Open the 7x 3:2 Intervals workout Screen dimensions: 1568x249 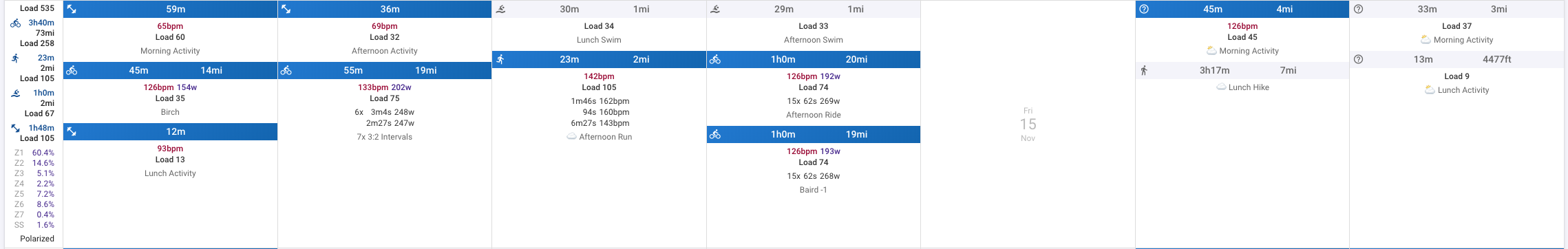(x=384, y=137)
